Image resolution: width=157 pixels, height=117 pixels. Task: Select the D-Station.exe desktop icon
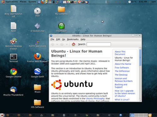point(37,27)
